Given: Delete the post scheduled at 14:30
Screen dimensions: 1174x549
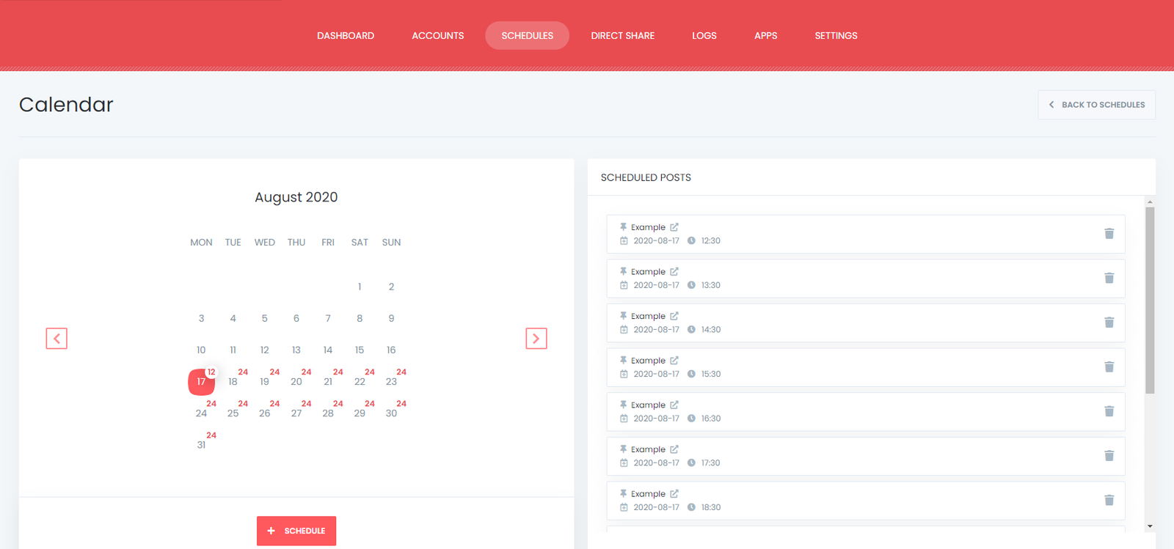Looking at the screenshot, I should coord(1109,323).
